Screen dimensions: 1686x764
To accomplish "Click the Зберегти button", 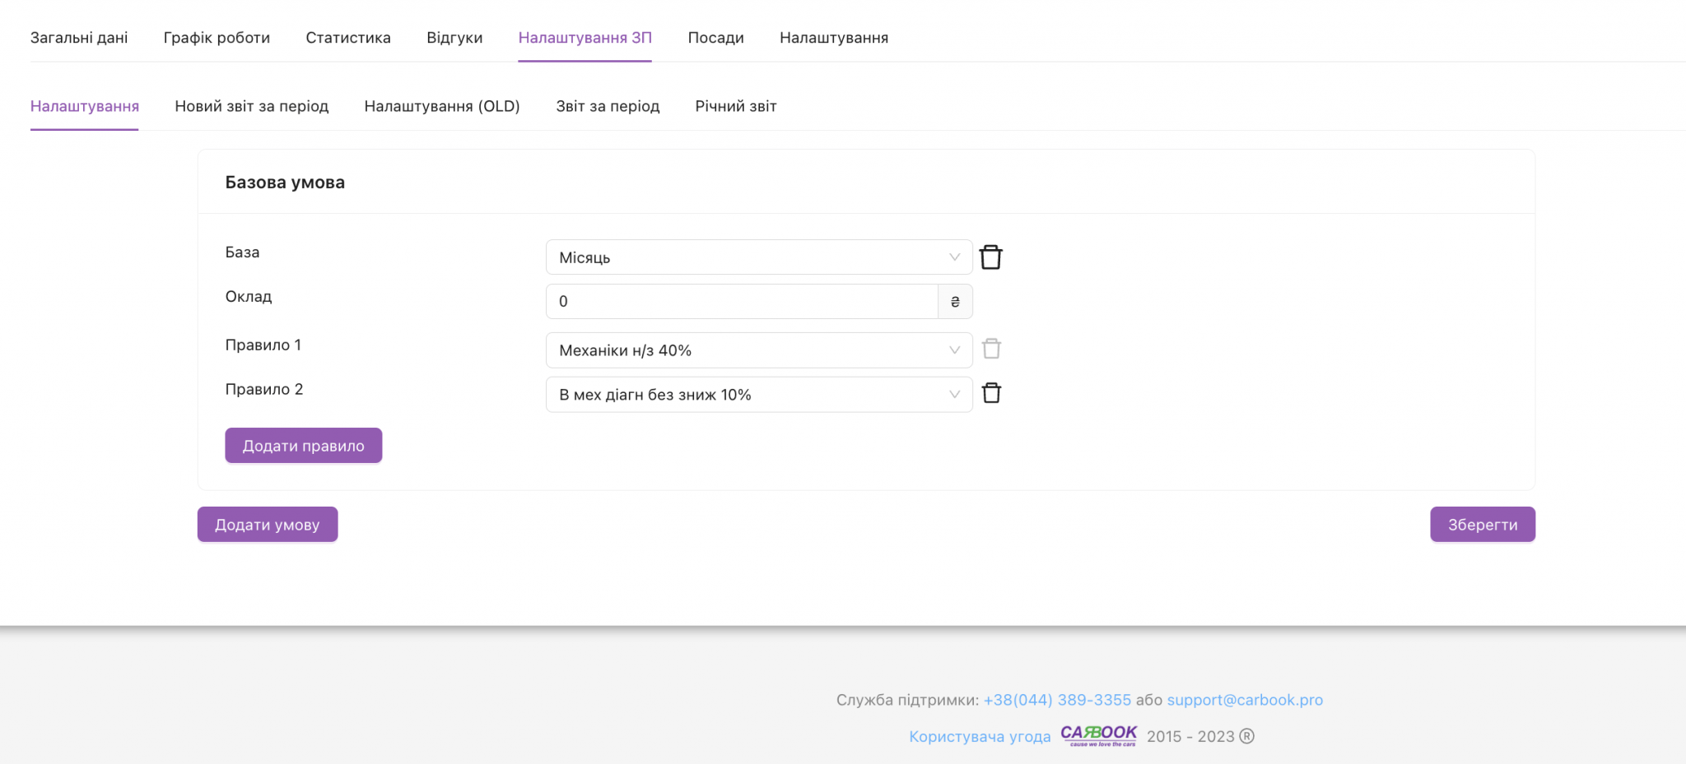I will pos(1482,525).
